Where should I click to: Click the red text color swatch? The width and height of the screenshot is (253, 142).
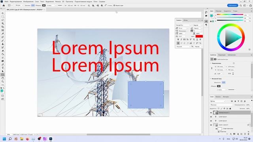pyautogui.click(x=199, y=36)
